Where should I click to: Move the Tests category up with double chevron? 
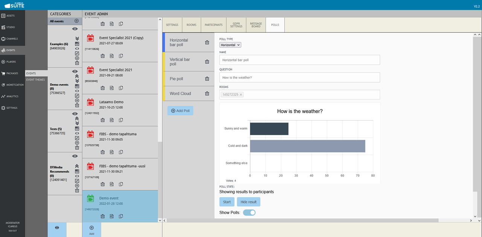coord(77,118)
